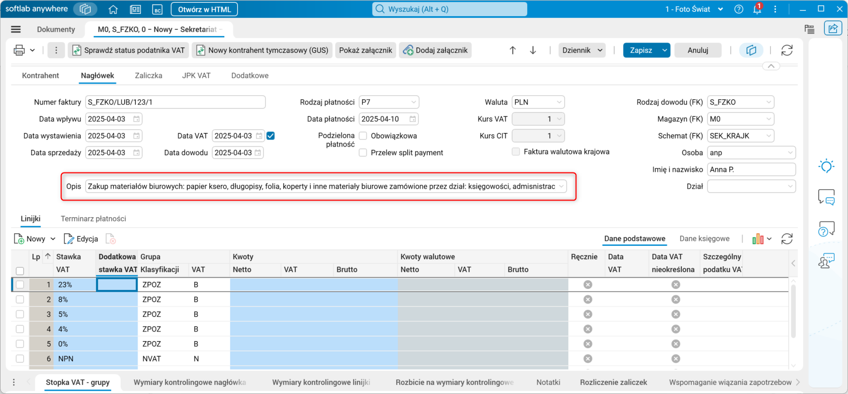Open the notifications bell

point(757,9)
